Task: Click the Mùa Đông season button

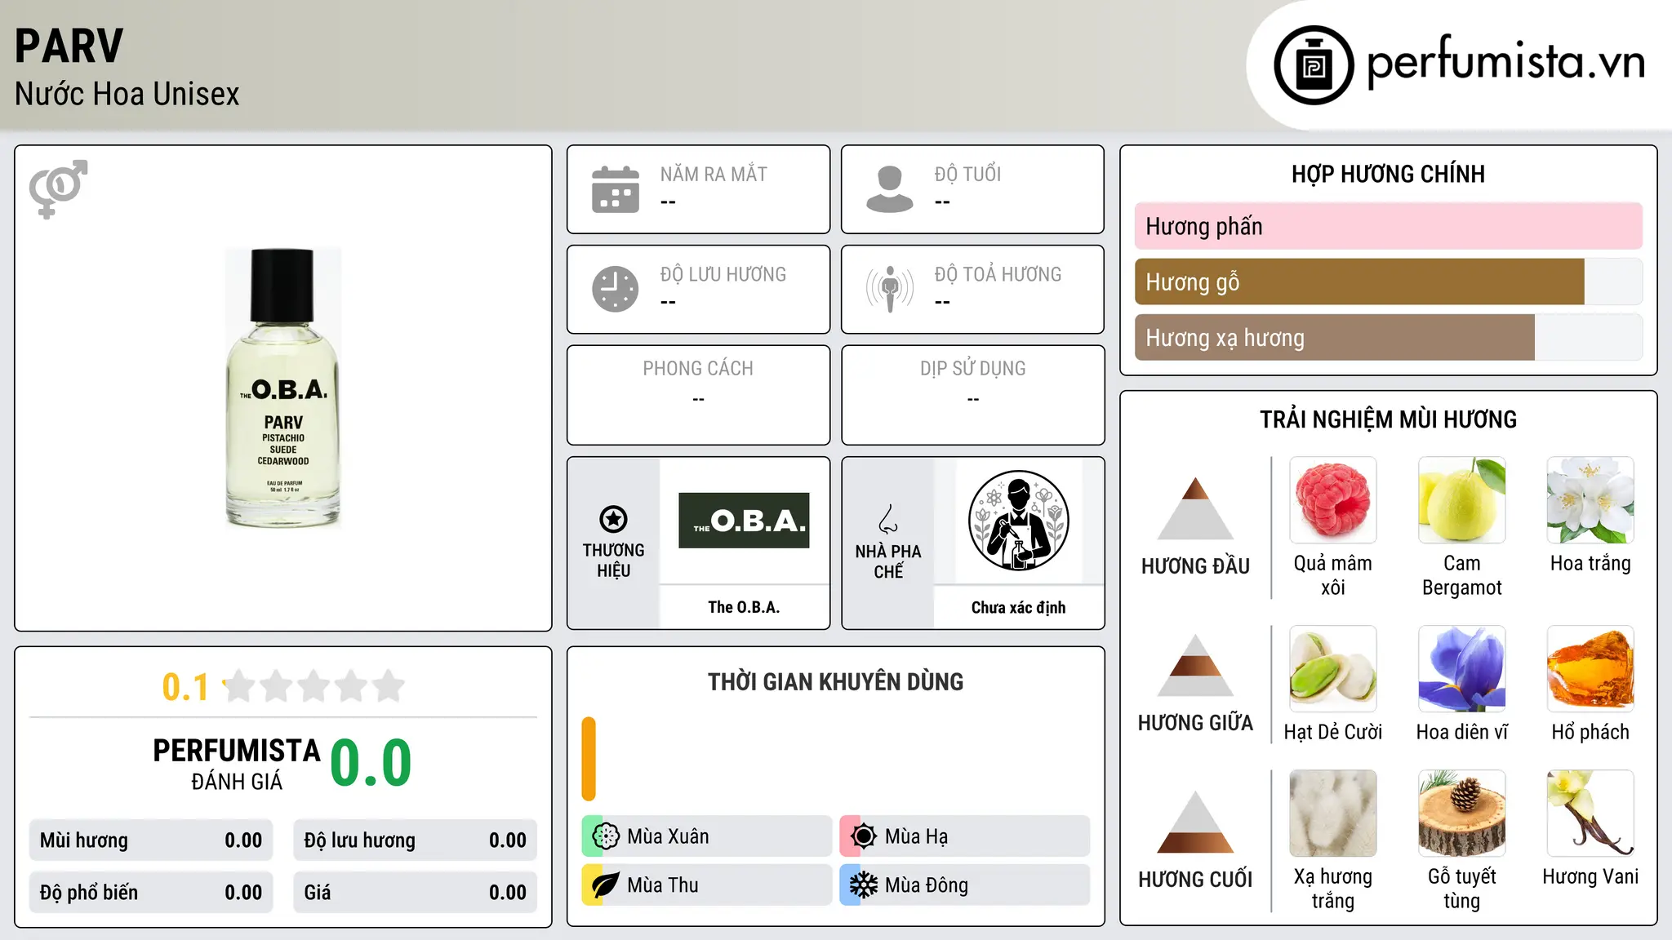Action: pyautogui.click(x=965, y=885)
